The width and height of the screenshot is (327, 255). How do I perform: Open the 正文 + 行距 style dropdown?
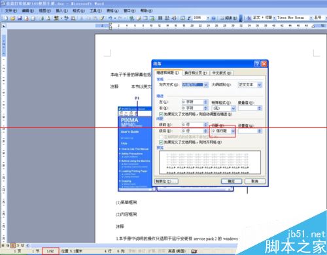pos(274,18)
